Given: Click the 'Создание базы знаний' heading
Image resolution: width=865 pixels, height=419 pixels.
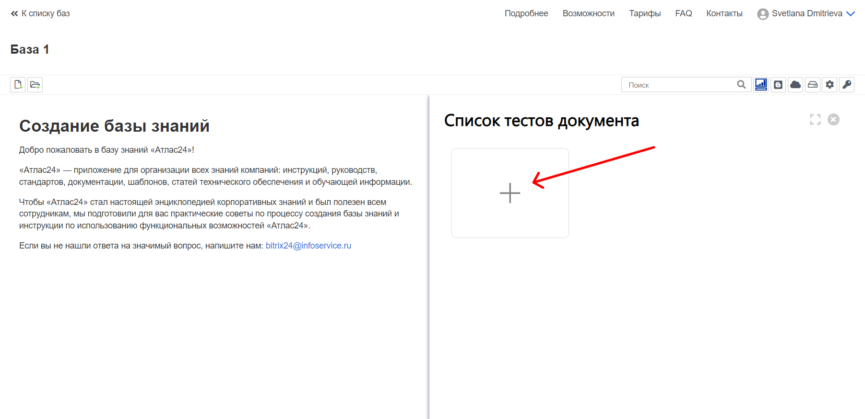Looking at the screenshot, I should (114, 126).
